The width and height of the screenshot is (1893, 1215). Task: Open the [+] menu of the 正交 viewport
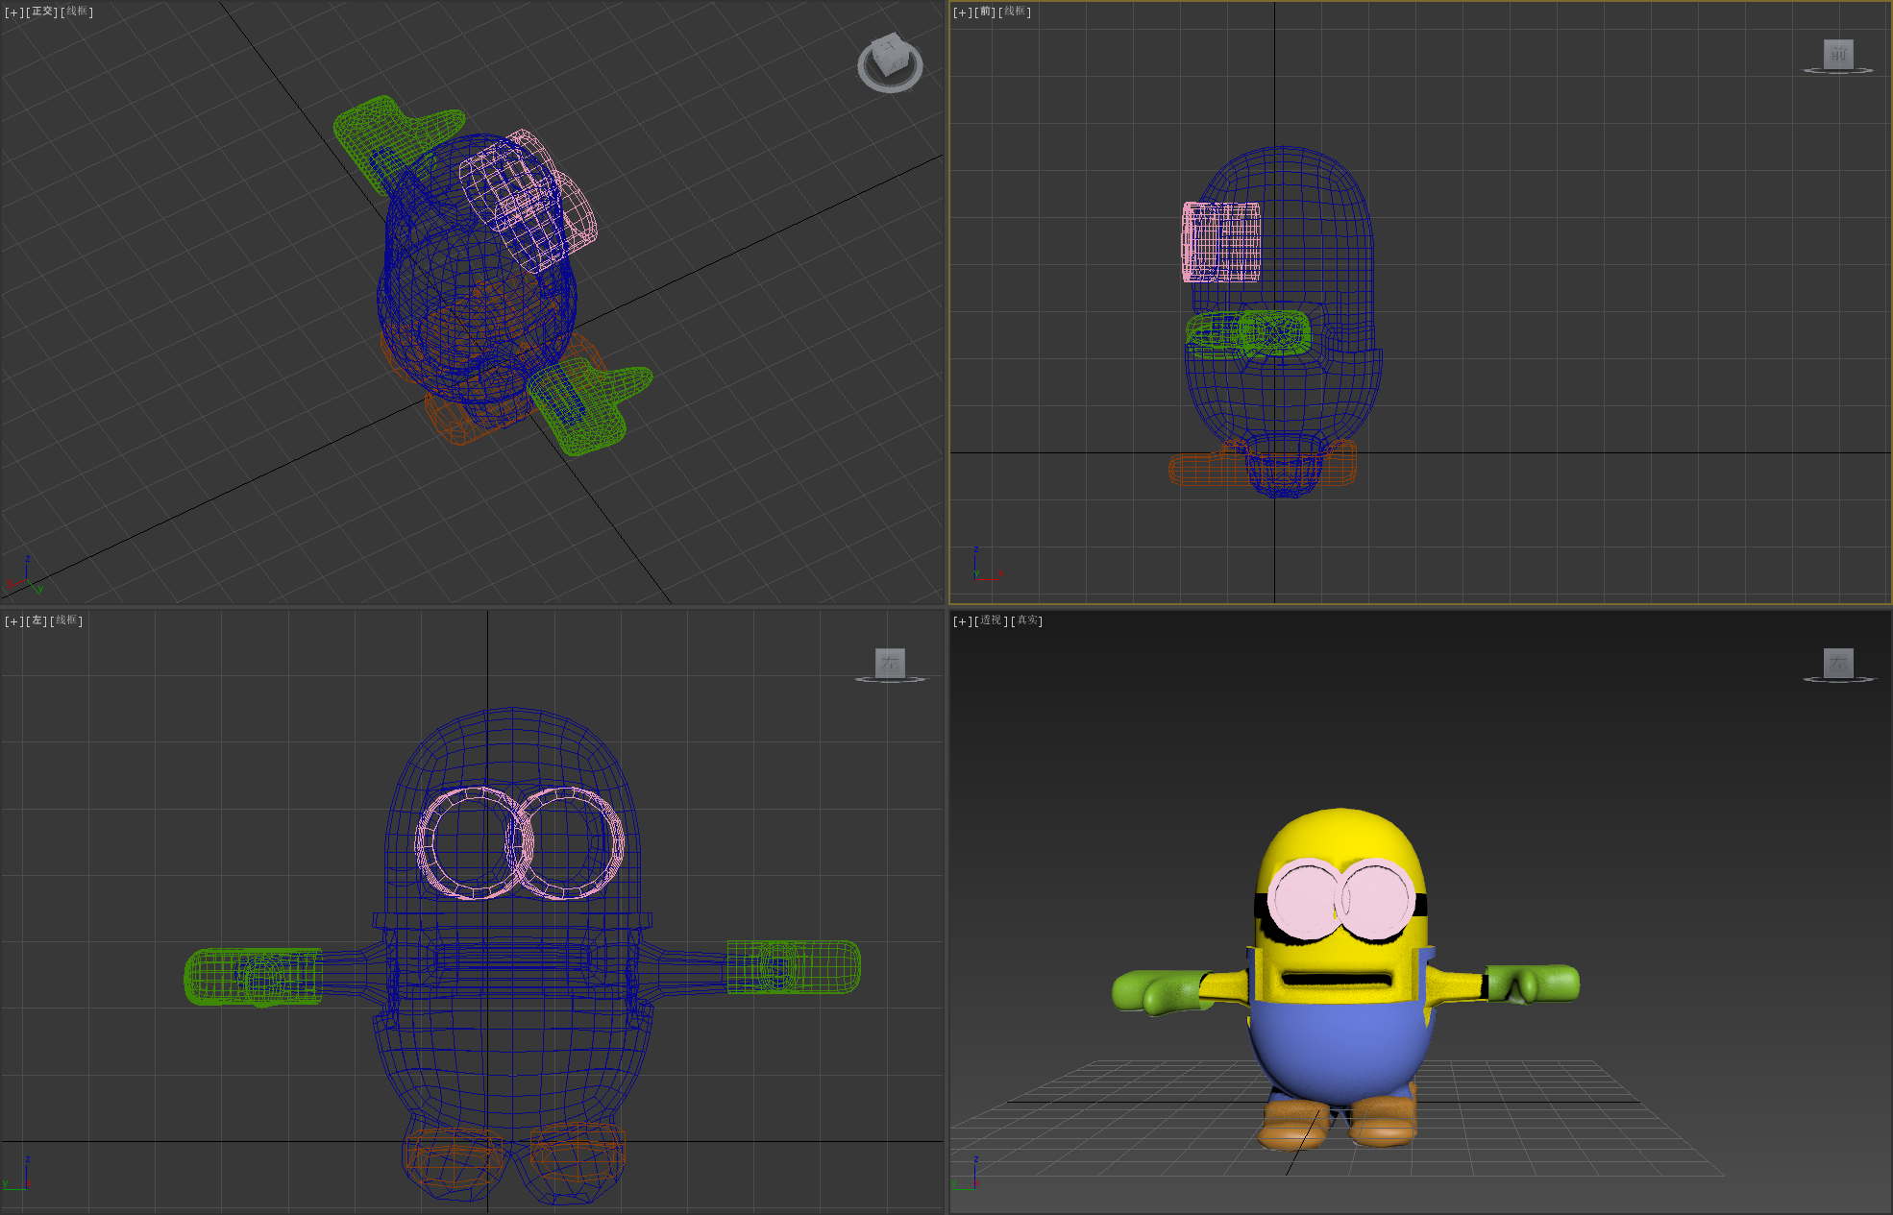[x=13, y=12]
